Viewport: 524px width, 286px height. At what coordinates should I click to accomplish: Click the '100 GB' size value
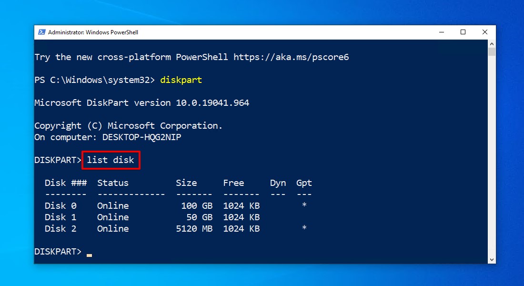click(197, 206)
